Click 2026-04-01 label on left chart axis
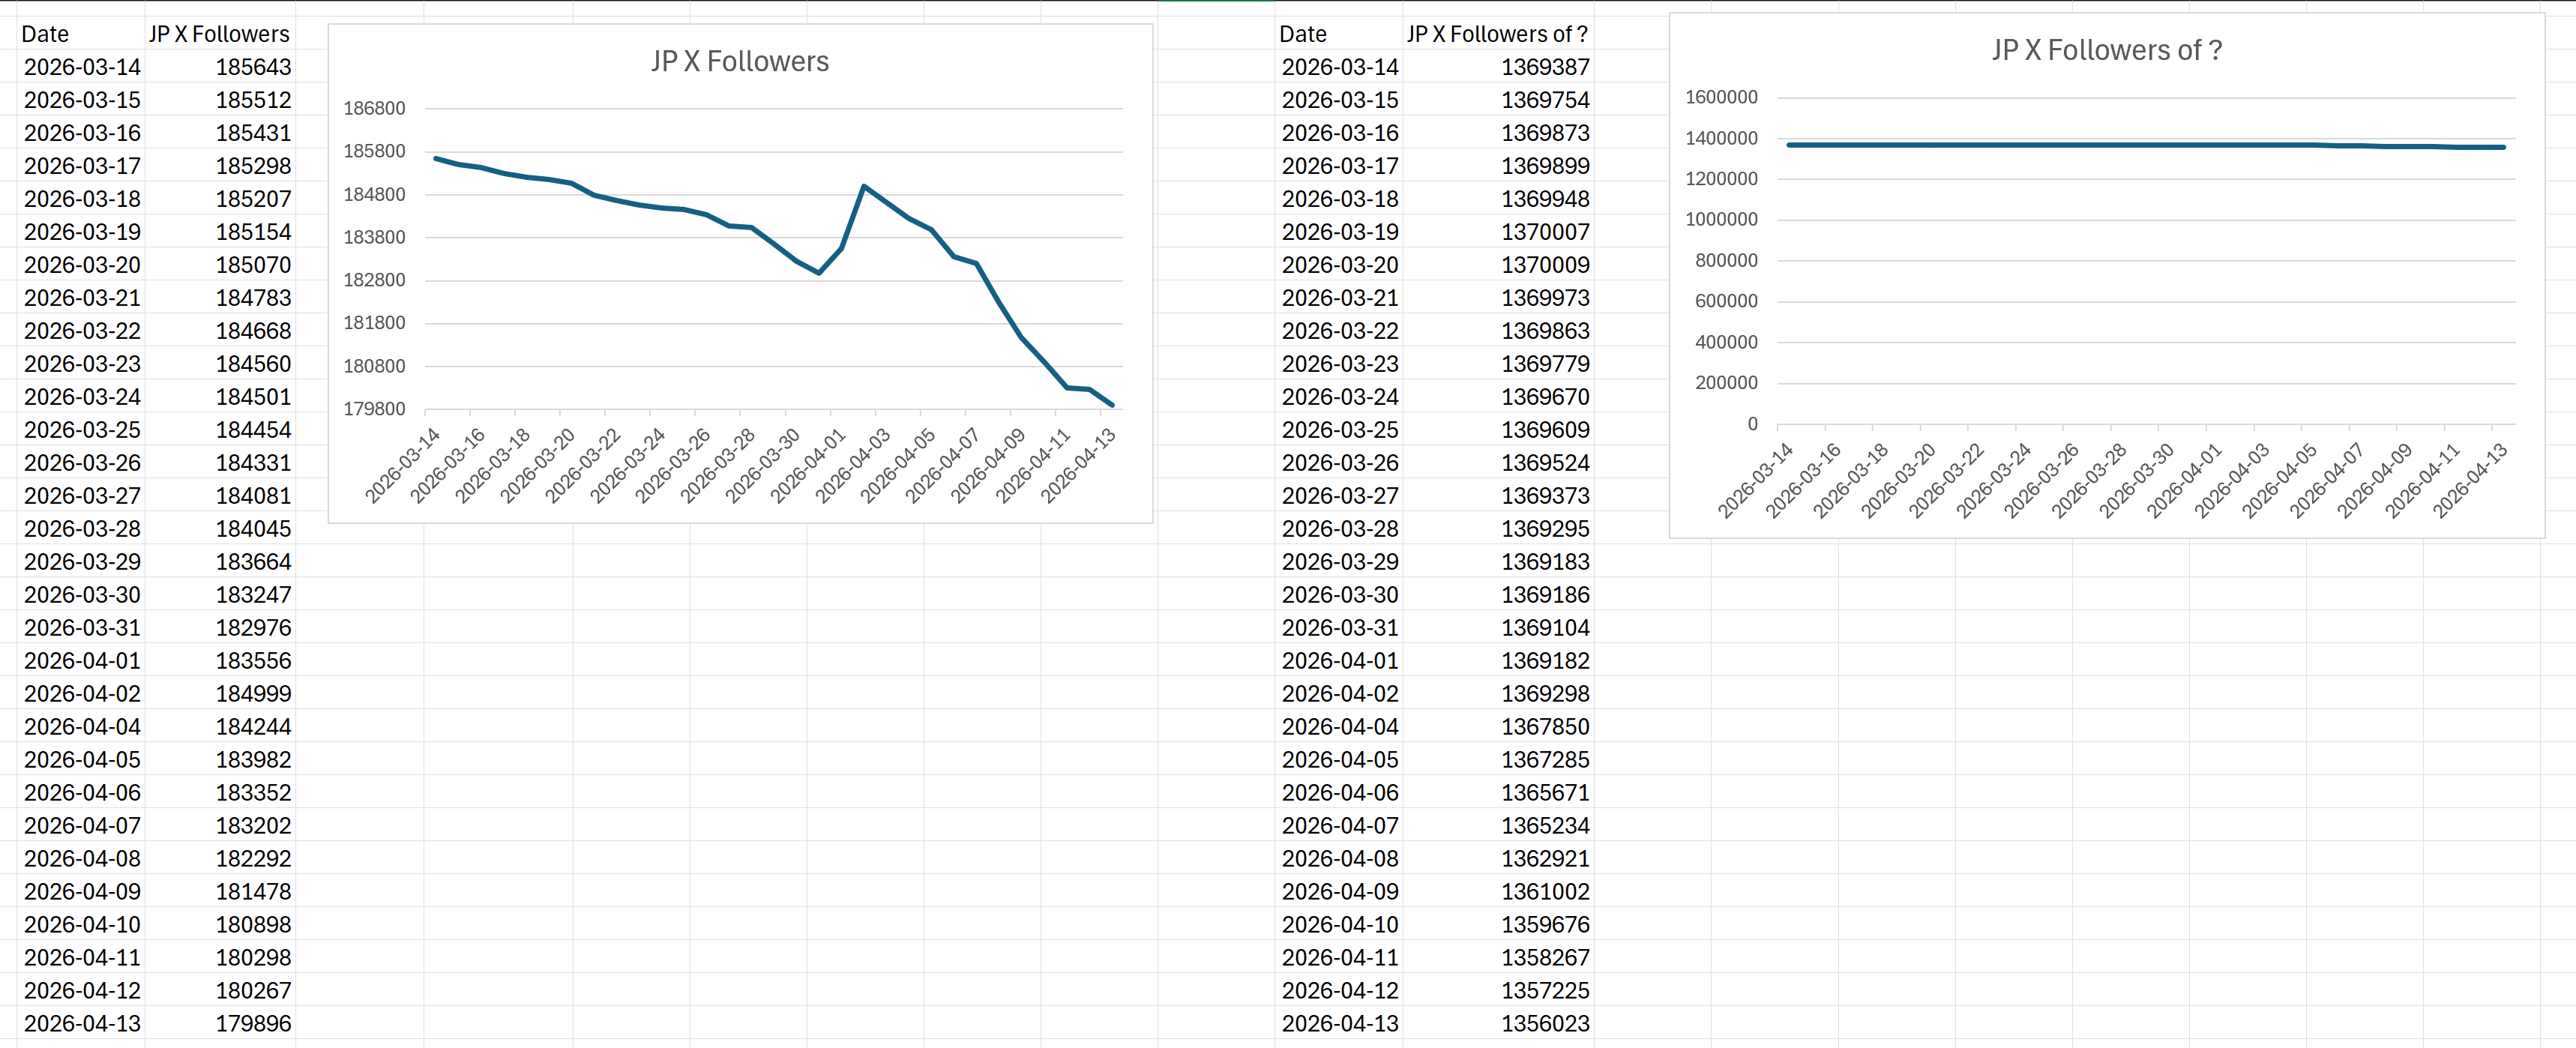2576x1048 pixels. pyautogui.click(x=809, y=465)
